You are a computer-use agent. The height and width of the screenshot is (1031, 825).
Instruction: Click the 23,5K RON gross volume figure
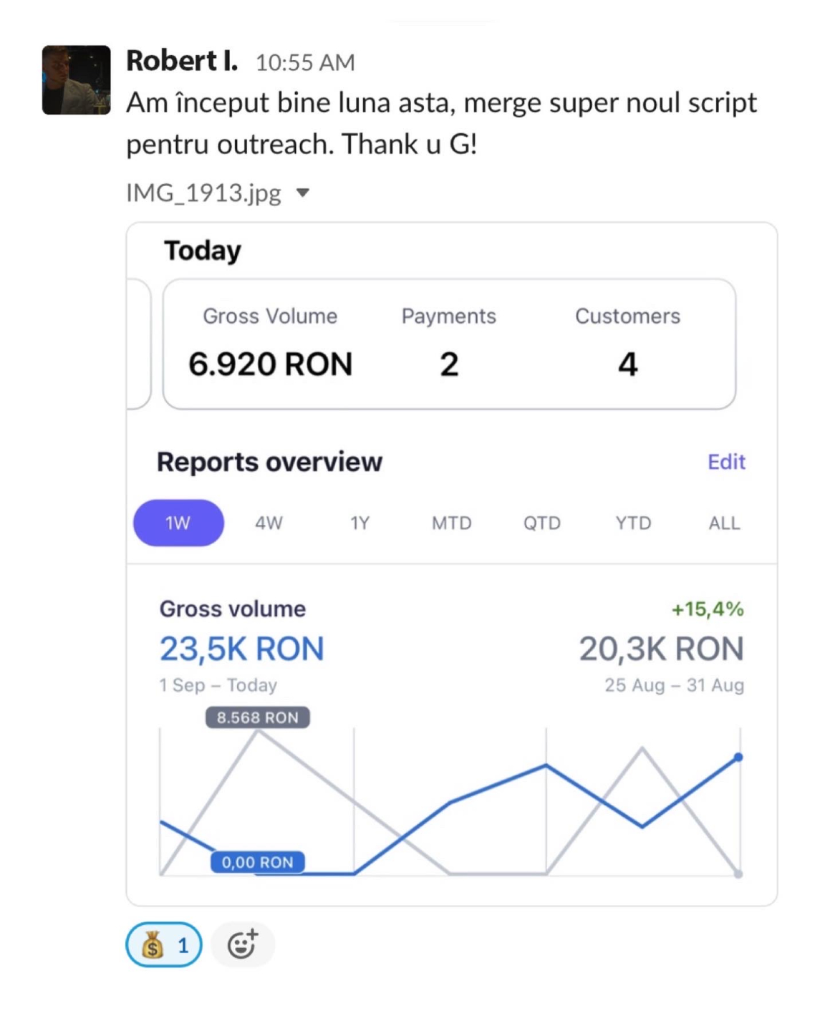(x=242, y=649)
